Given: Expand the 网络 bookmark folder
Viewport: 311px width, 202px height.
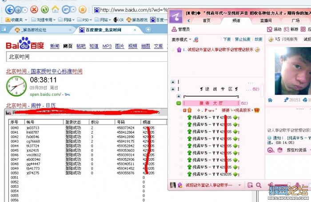Looking at the screenshot, I should click(73, 20).
